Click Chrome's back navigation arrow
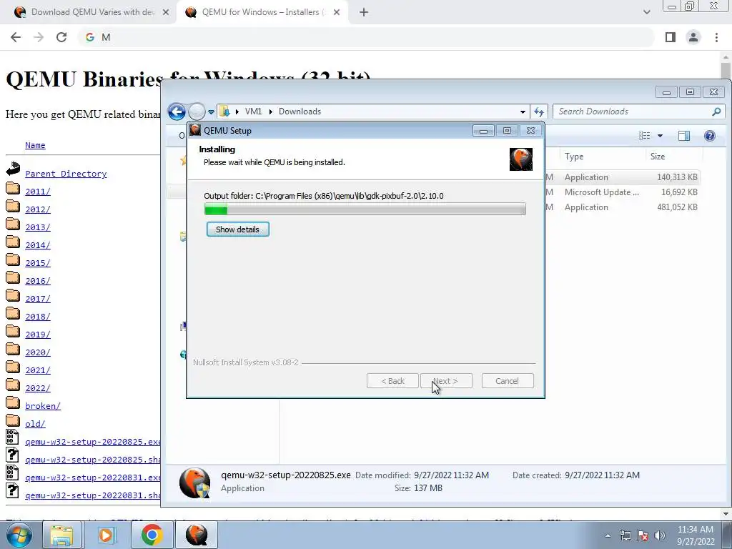 pyautogui.click(x=16, y=37)
